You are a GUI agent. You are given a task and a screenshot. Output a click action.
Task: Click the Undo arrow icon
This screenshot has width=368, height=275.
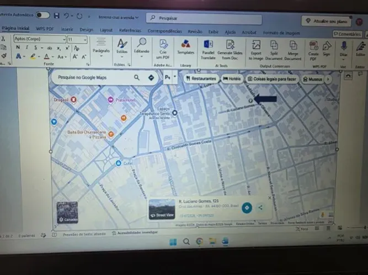point(66,16)
